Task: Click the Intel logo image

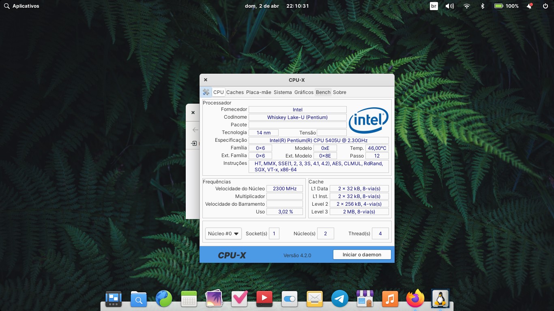Action: 369,120
